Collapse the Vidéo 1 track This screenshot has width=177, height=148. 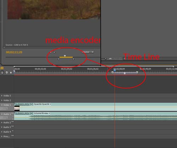tap(2, 105)
